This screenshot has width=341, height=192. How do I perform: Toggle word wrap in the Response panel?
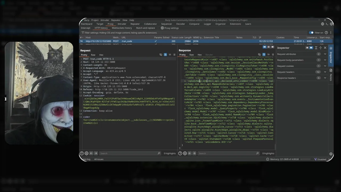tap(264, 55)
